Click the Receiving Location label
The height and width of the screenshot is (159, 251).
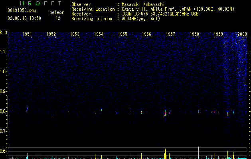pos(93,9)
